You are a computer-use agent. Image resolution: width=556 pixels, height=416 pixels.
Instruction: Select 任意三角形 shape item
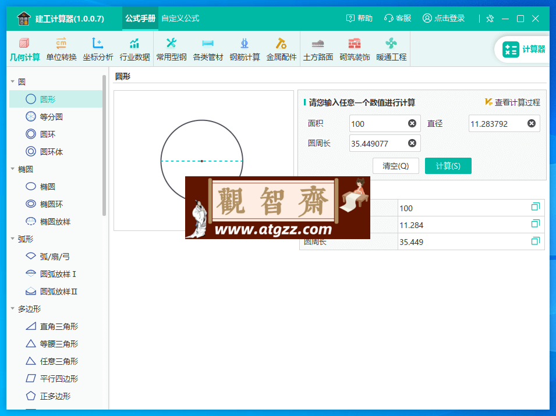coord(56,361)
